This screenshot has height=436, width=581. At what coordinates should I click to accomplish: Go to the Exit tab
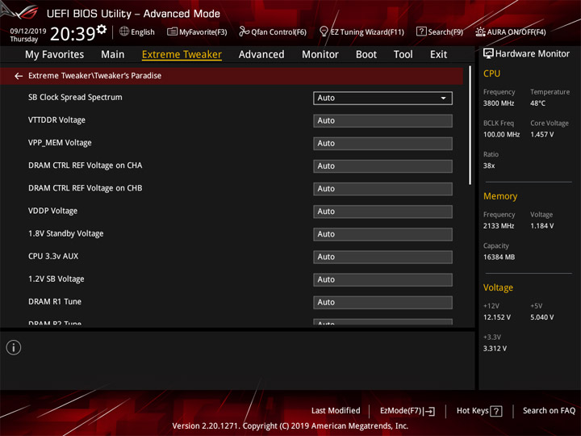point(438,55)
